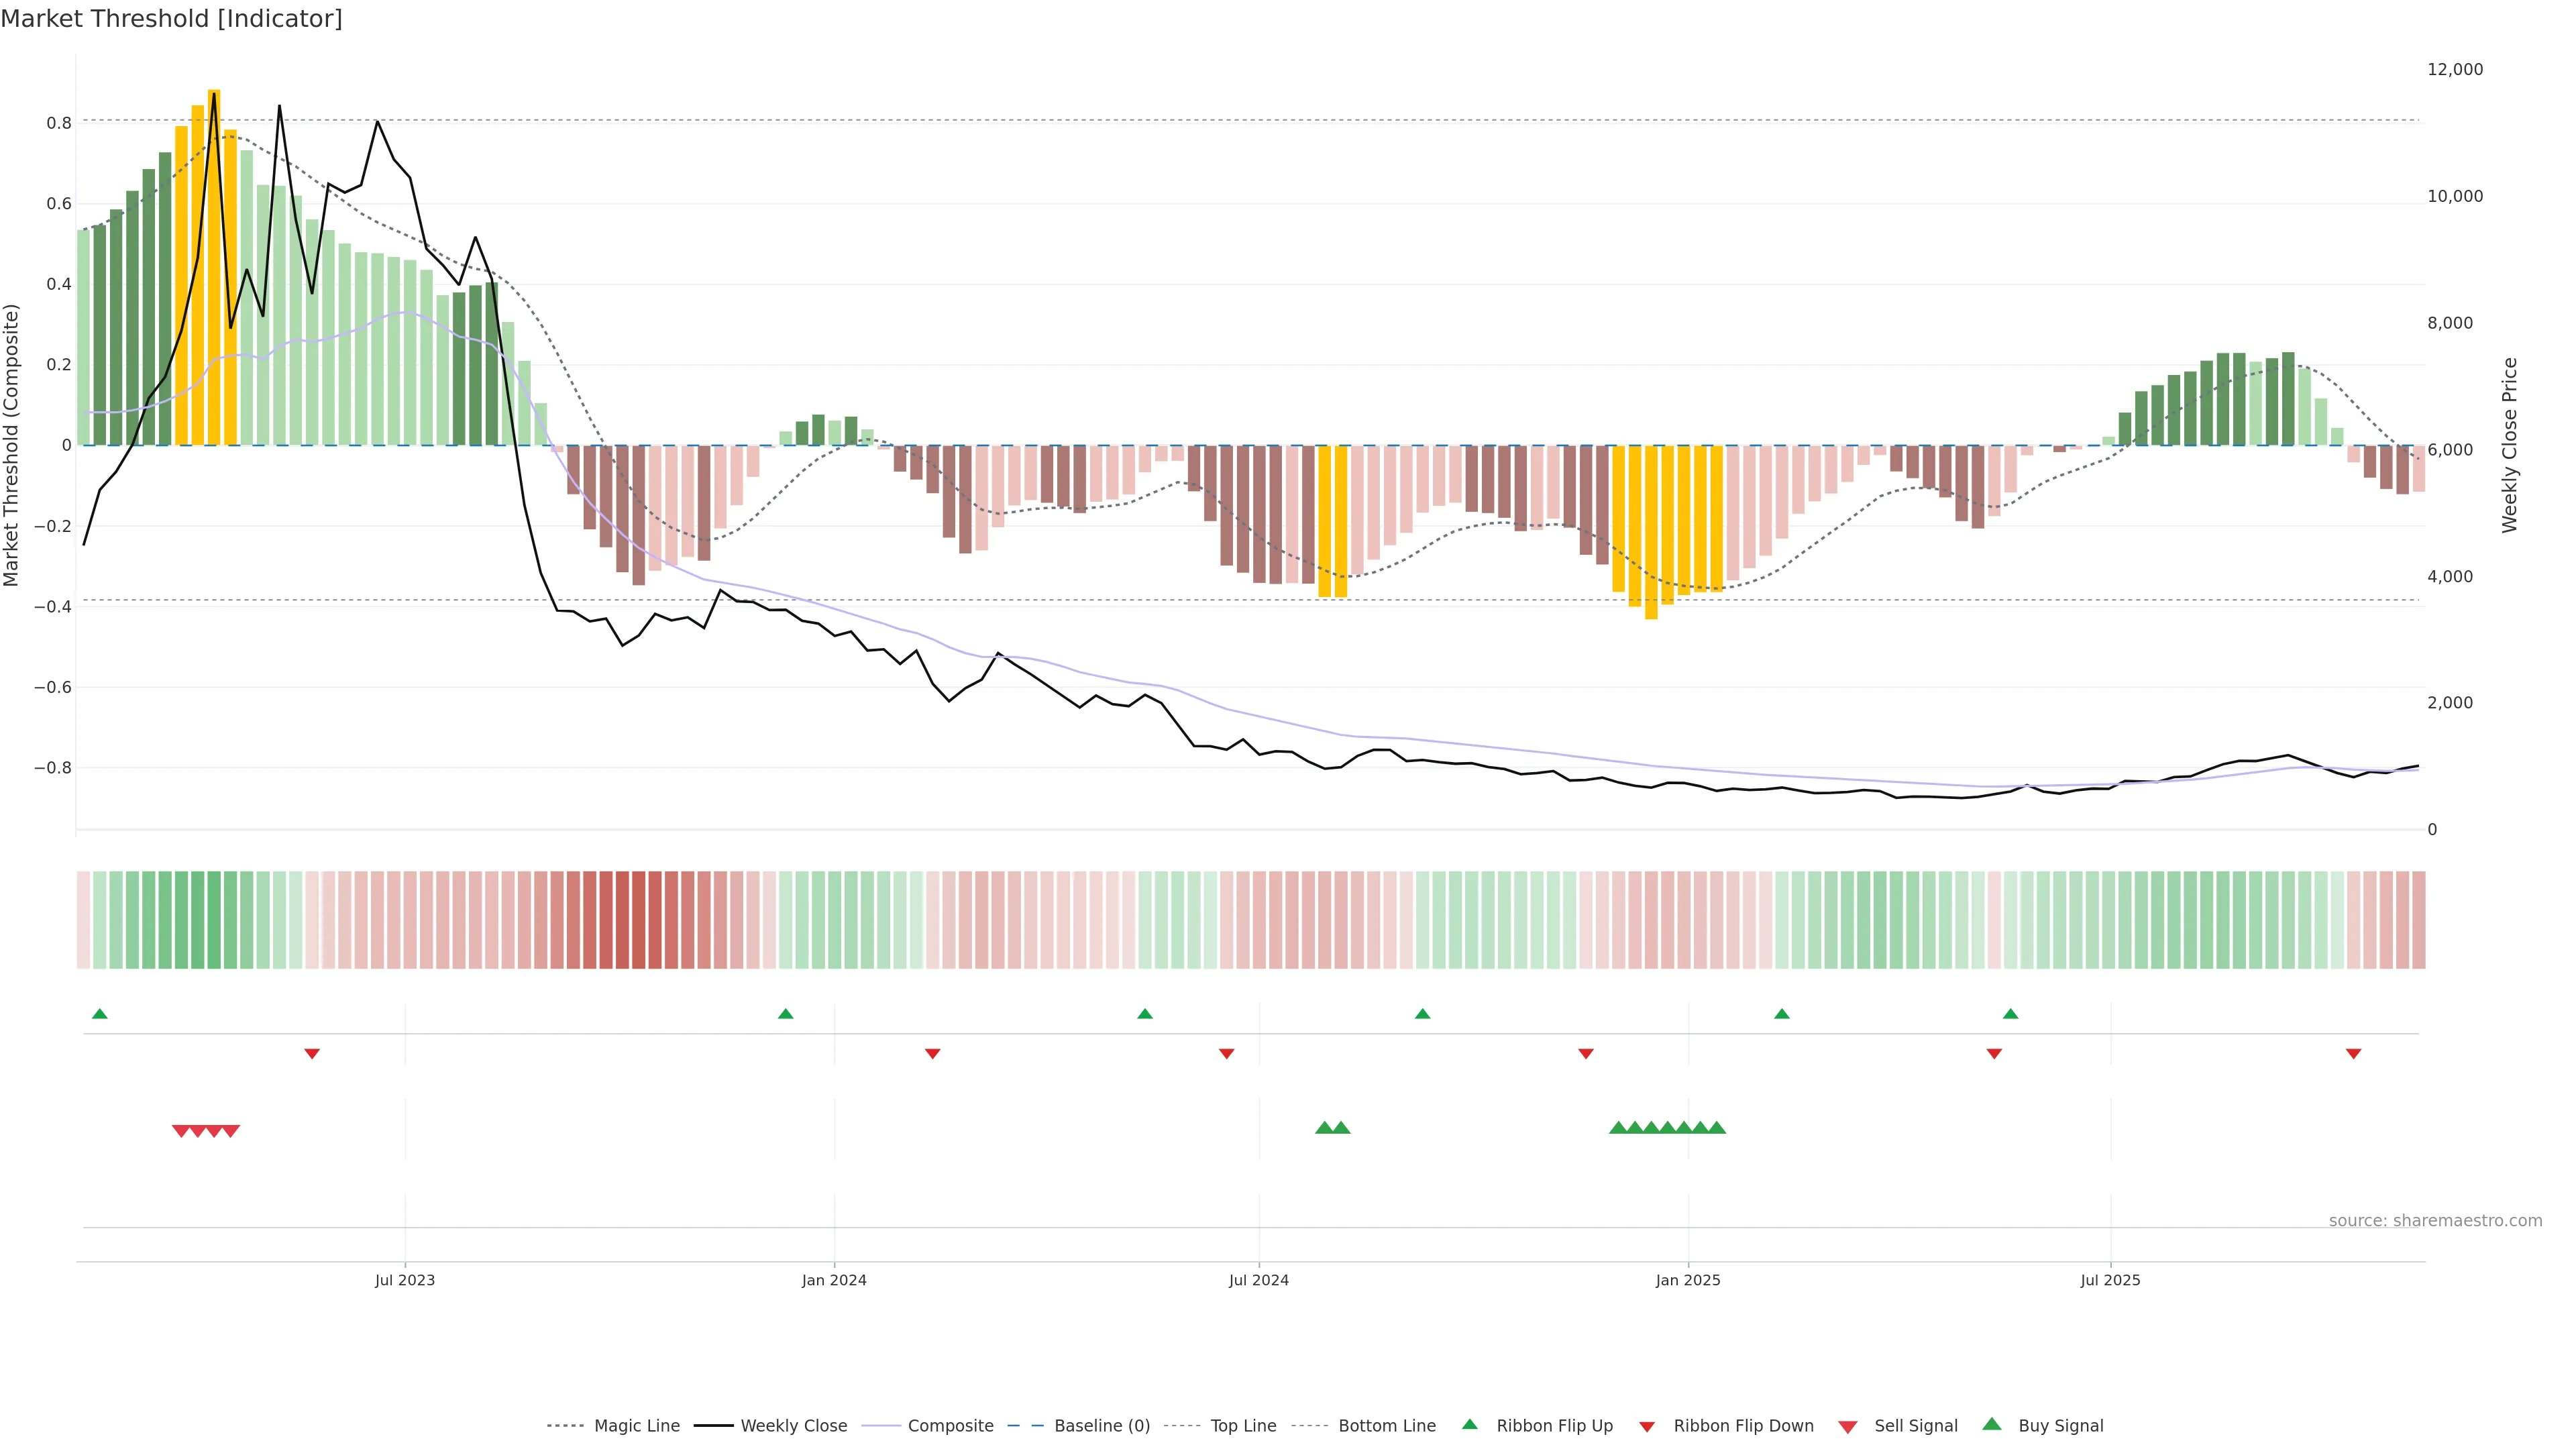2576x1449 pixels.
Task: Click the Jul 2024 x-axis label
Action: 1258,1280
